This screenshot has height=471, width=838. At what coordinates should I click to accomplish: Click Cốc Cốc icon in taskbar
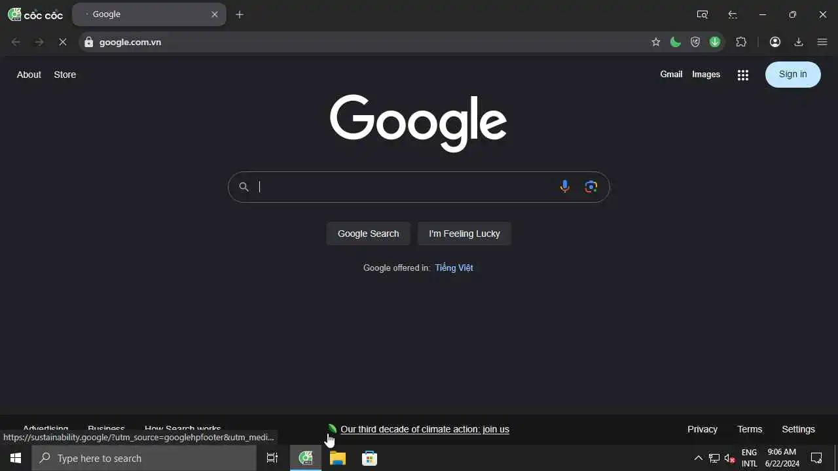306,458
